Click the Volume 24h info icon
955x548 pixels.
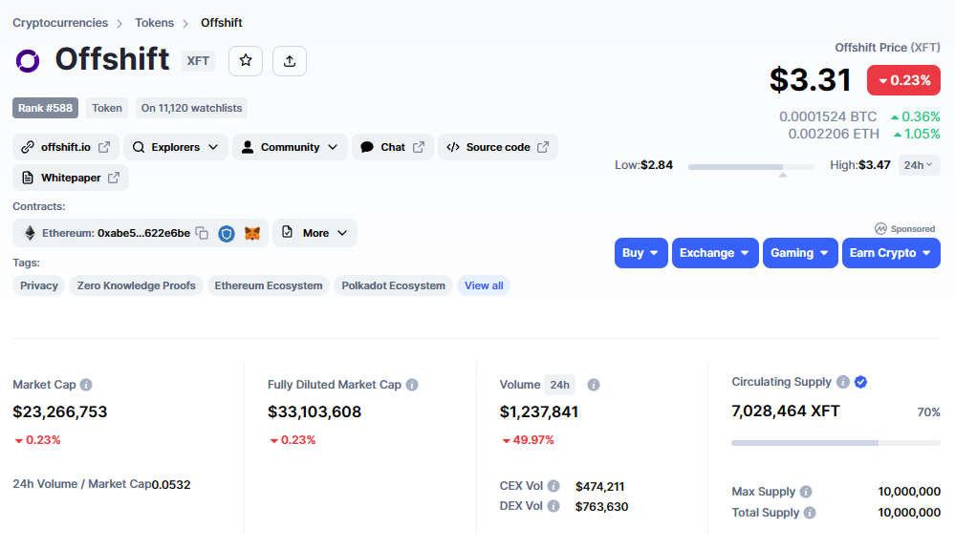click(594, 385)
